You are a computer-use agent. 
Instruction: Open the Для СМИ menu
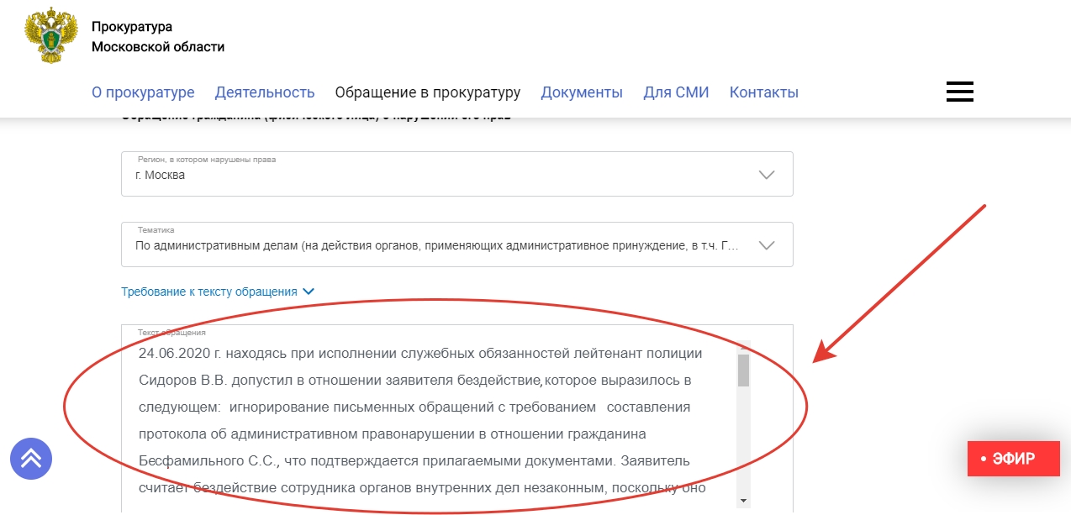point(676,92)
